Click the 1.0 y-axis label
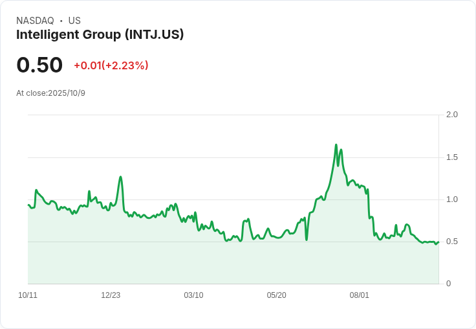 click(452, 199)
